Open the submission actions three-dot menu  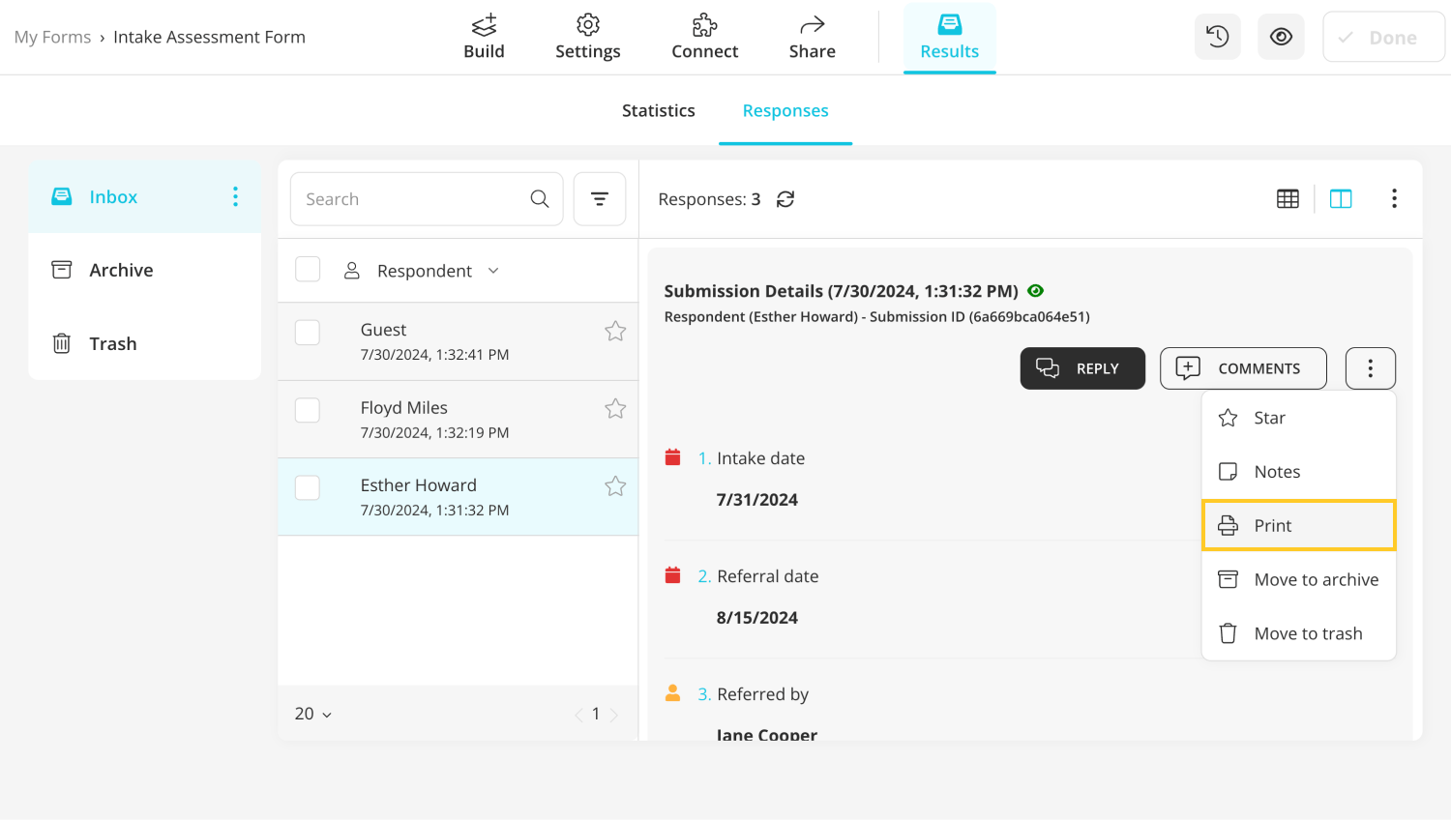[1370, 368]
